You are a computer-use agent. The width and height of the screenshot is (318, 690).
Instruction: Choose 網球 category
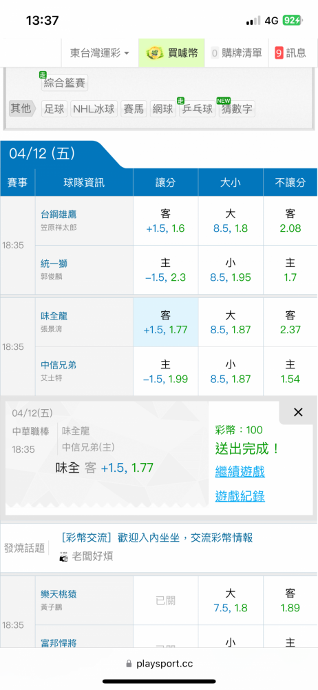162,109
